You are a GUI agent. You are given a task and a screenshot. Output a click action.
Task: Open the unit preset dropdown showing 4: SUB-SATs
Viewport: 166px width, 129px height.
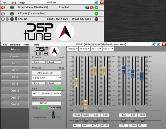click(47, 78)
